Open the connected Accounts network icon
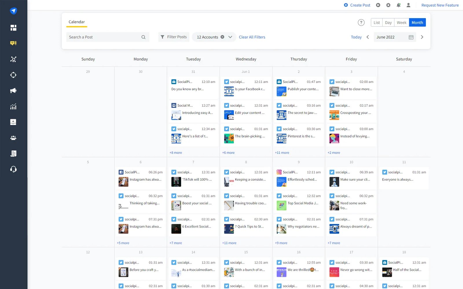The image size is (463, 289). tap(13, 59)
